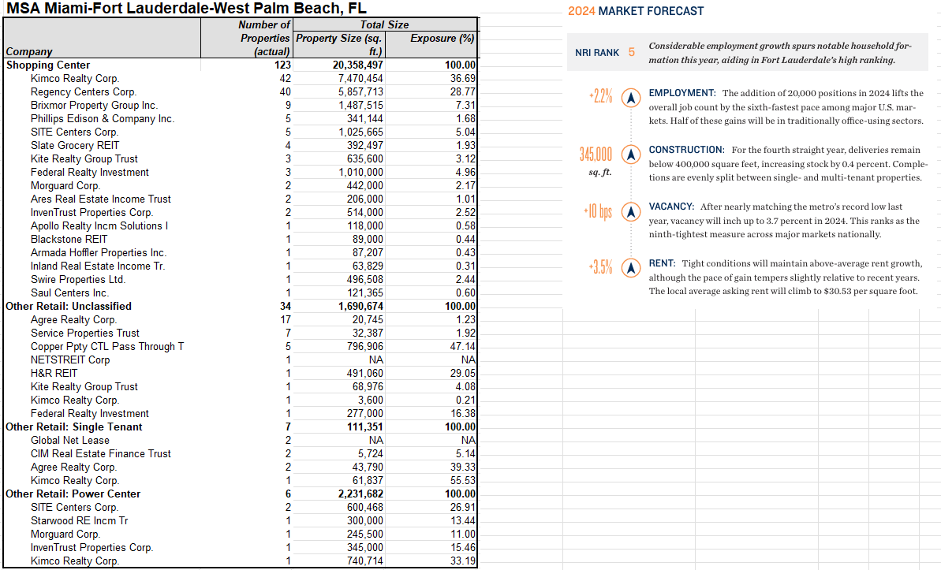Click the up-arrow icon beside VACANCY
Screen dimensions: 941x570
630,211
